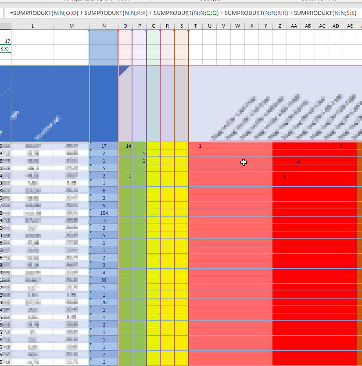Viewport: 362px width, 366px height.
Task: Click the cell with 14 in column O
Action: click(x=125, y=146)
